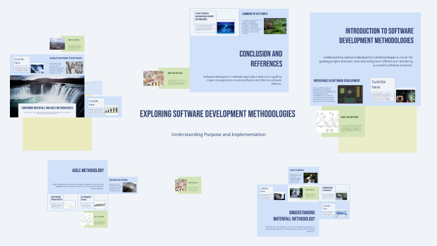Select the river rapids thumbnail in Disadvantages card
Viewport: 437px width, 246px height.
click(341, 196)
